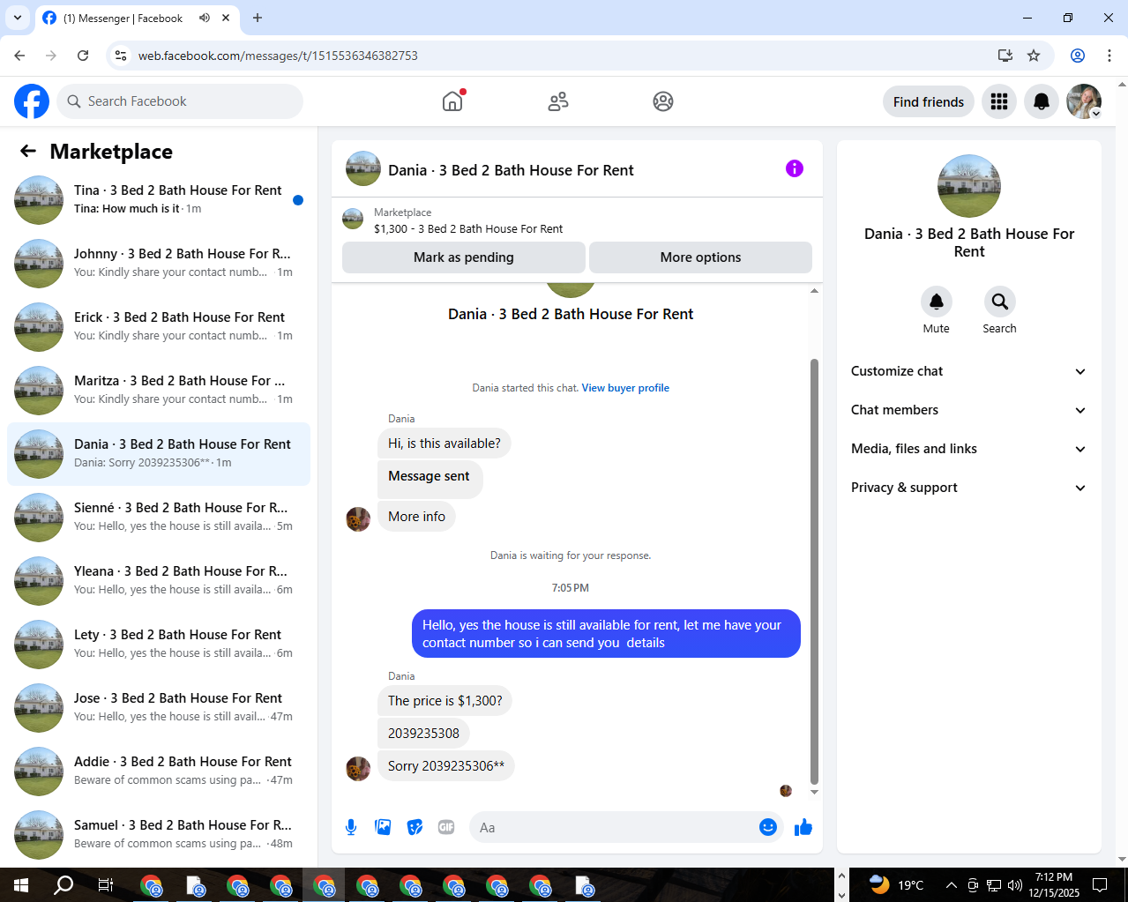This screenshot has height=902, width=1128.
Task: Search inside the conversation
Action: click(x=999, y=302)
